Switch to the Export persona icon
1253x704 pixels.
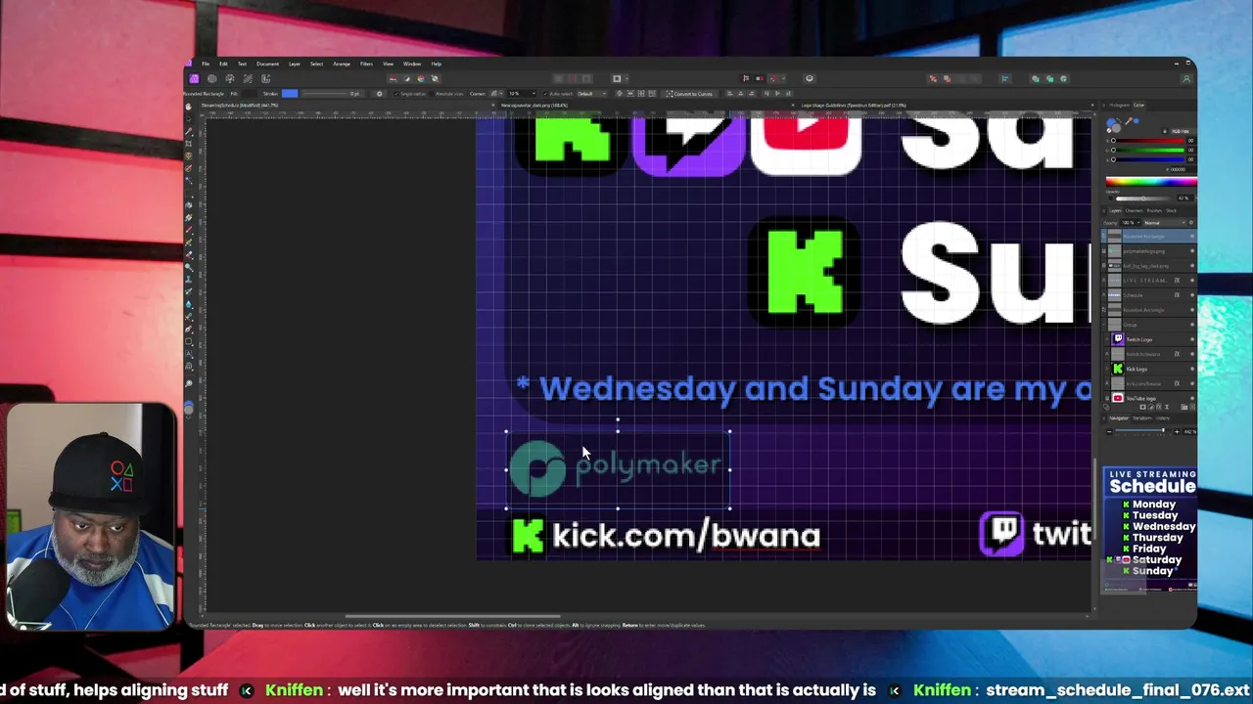tap(265, 78)
